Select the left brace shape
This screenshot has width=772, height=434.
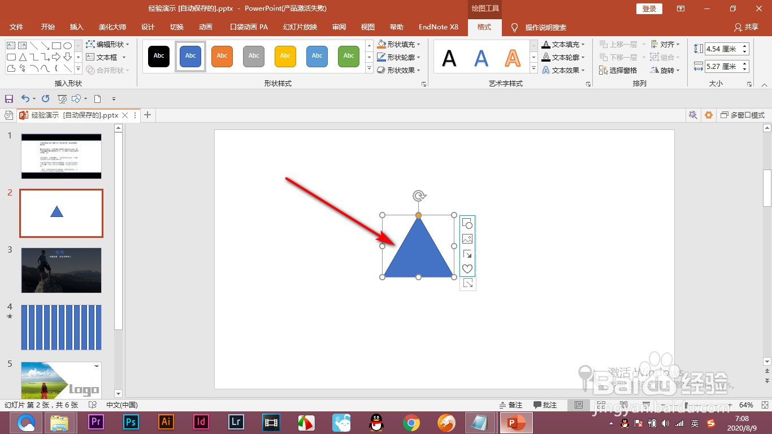tap(56, 69)
